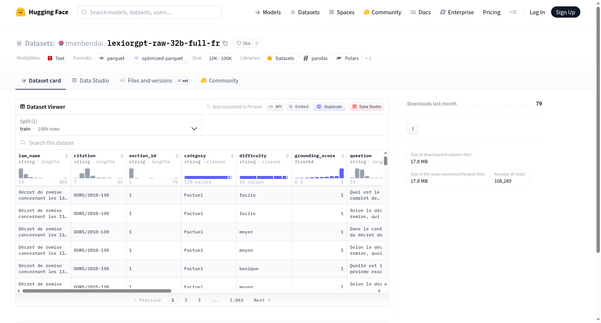Sort the law_name column
The height and width of the screenshot is (323, 601).
(66, 156)
